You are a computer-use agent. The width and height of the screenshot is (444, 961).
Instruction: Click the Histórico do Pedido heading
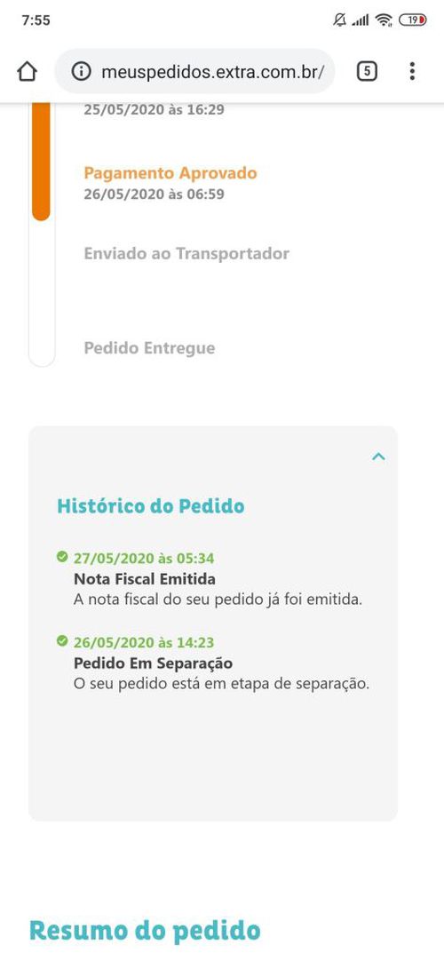[x=151, y=506]
